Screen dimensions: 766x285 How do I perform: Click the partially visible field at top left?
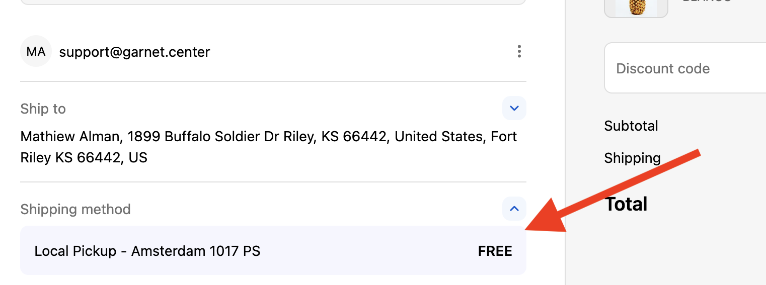pos(273,2)
